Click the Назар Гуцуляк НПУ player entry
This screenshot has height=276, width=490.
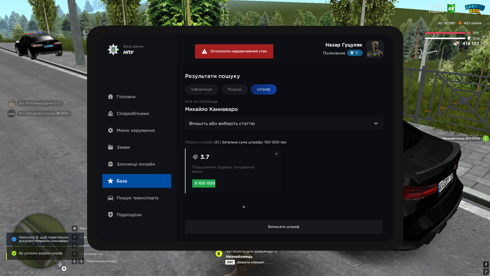pos(35,103)
